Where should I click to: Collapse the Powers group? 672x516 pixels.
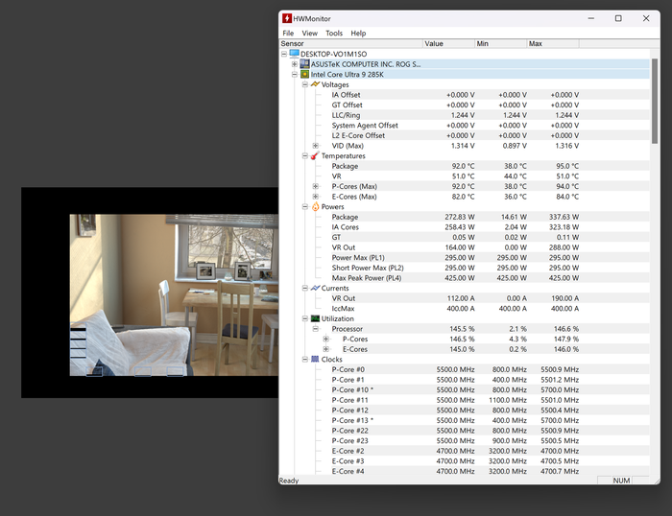[304, 207]
